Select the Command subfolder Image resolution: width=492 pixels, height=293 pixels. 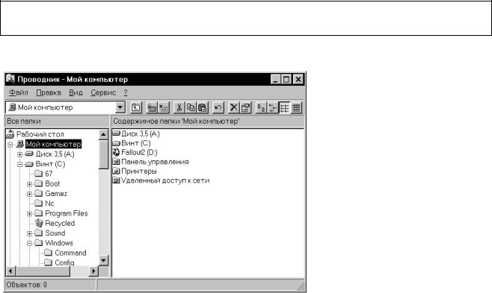coord(70,253)
